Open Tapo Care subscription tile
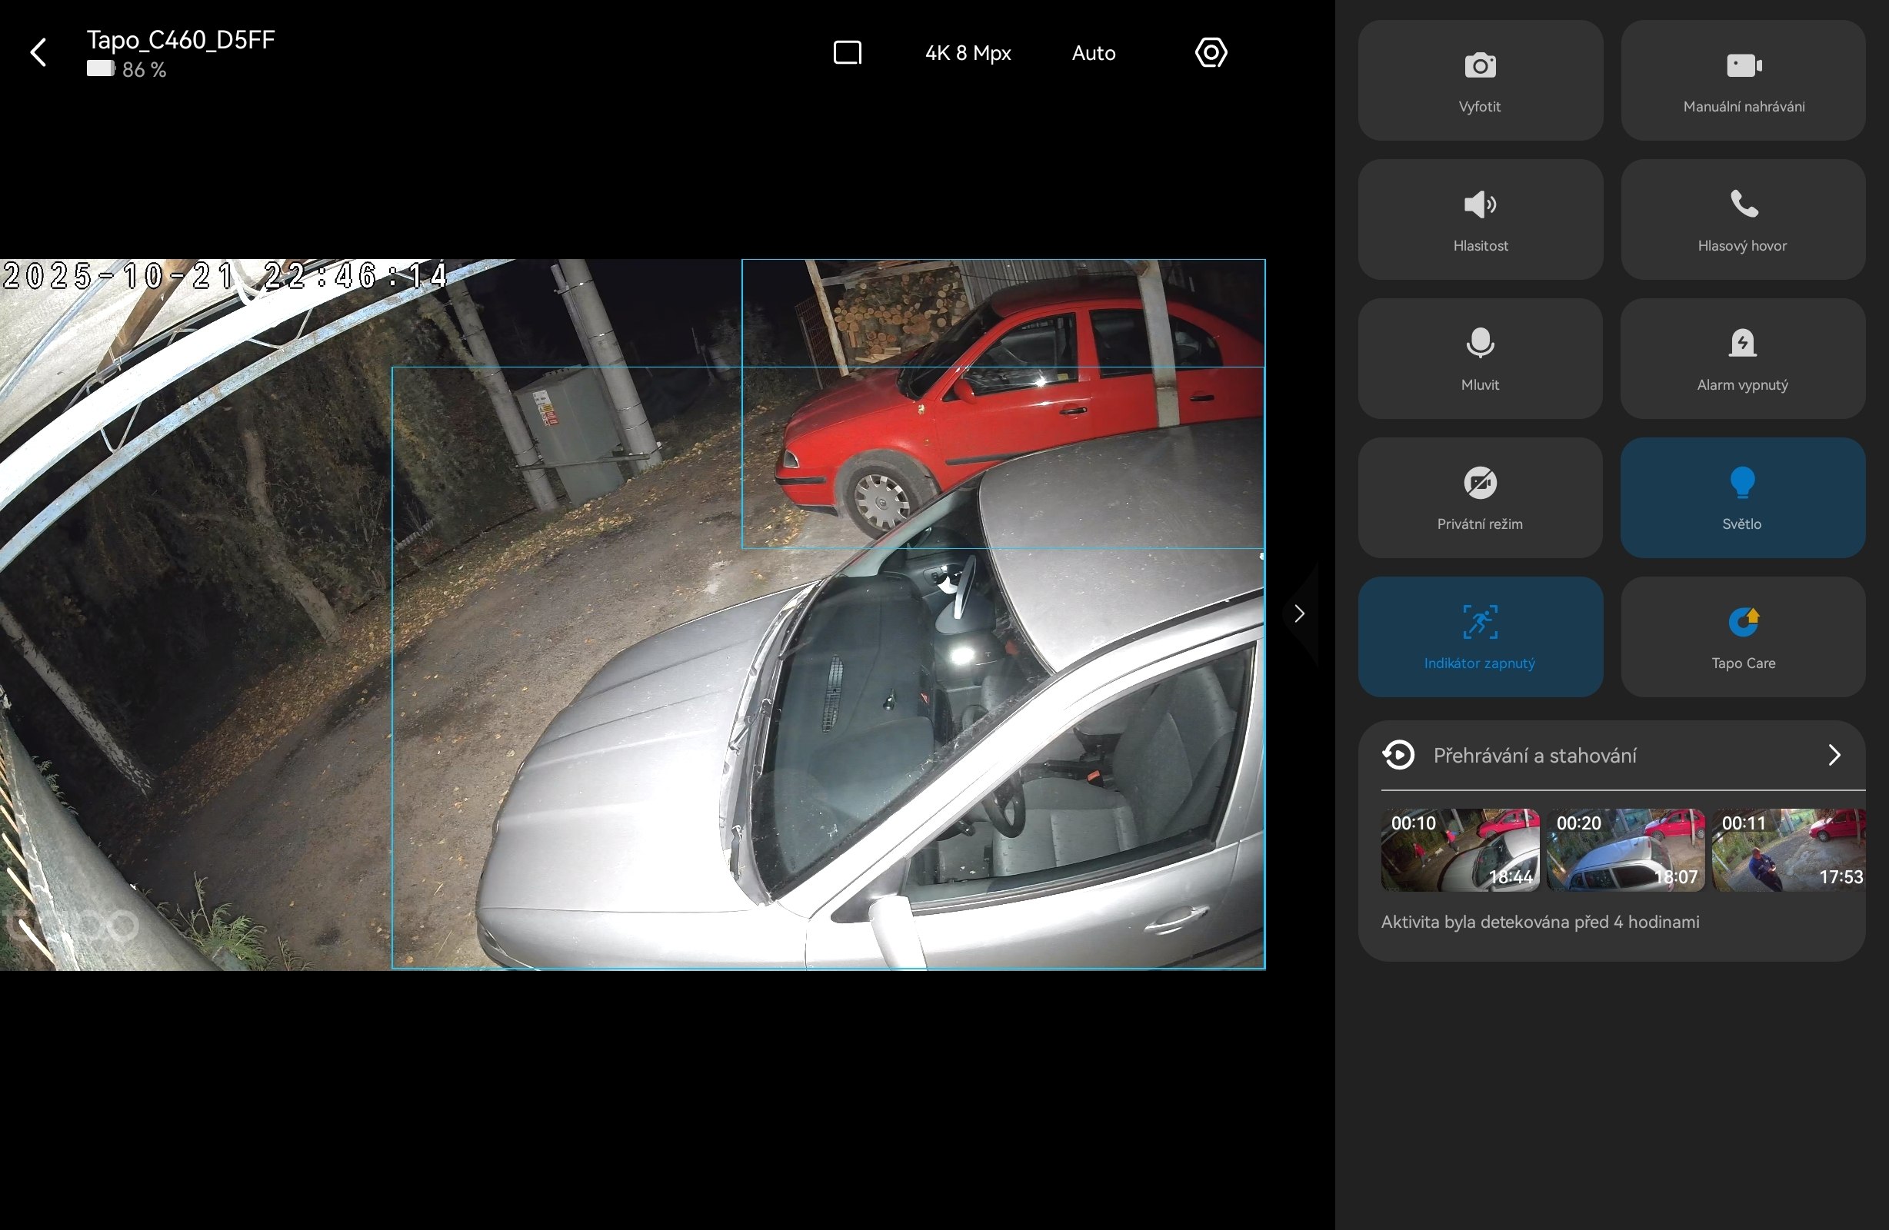 pos(1742,637)
